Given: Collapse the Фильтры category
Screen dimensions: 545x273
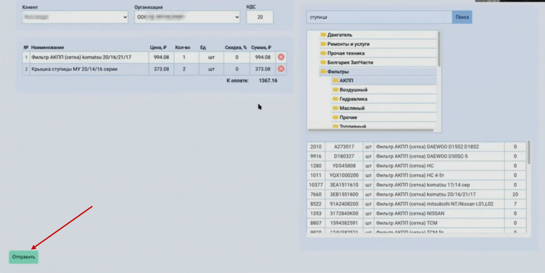Looking at the screenshot, I should [x=338, y=71].
